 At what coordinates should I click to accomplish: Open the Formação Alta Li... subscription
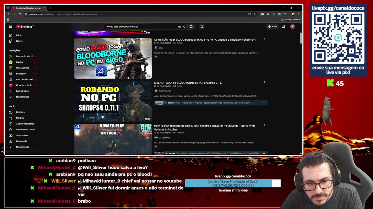tap(25, 56)
